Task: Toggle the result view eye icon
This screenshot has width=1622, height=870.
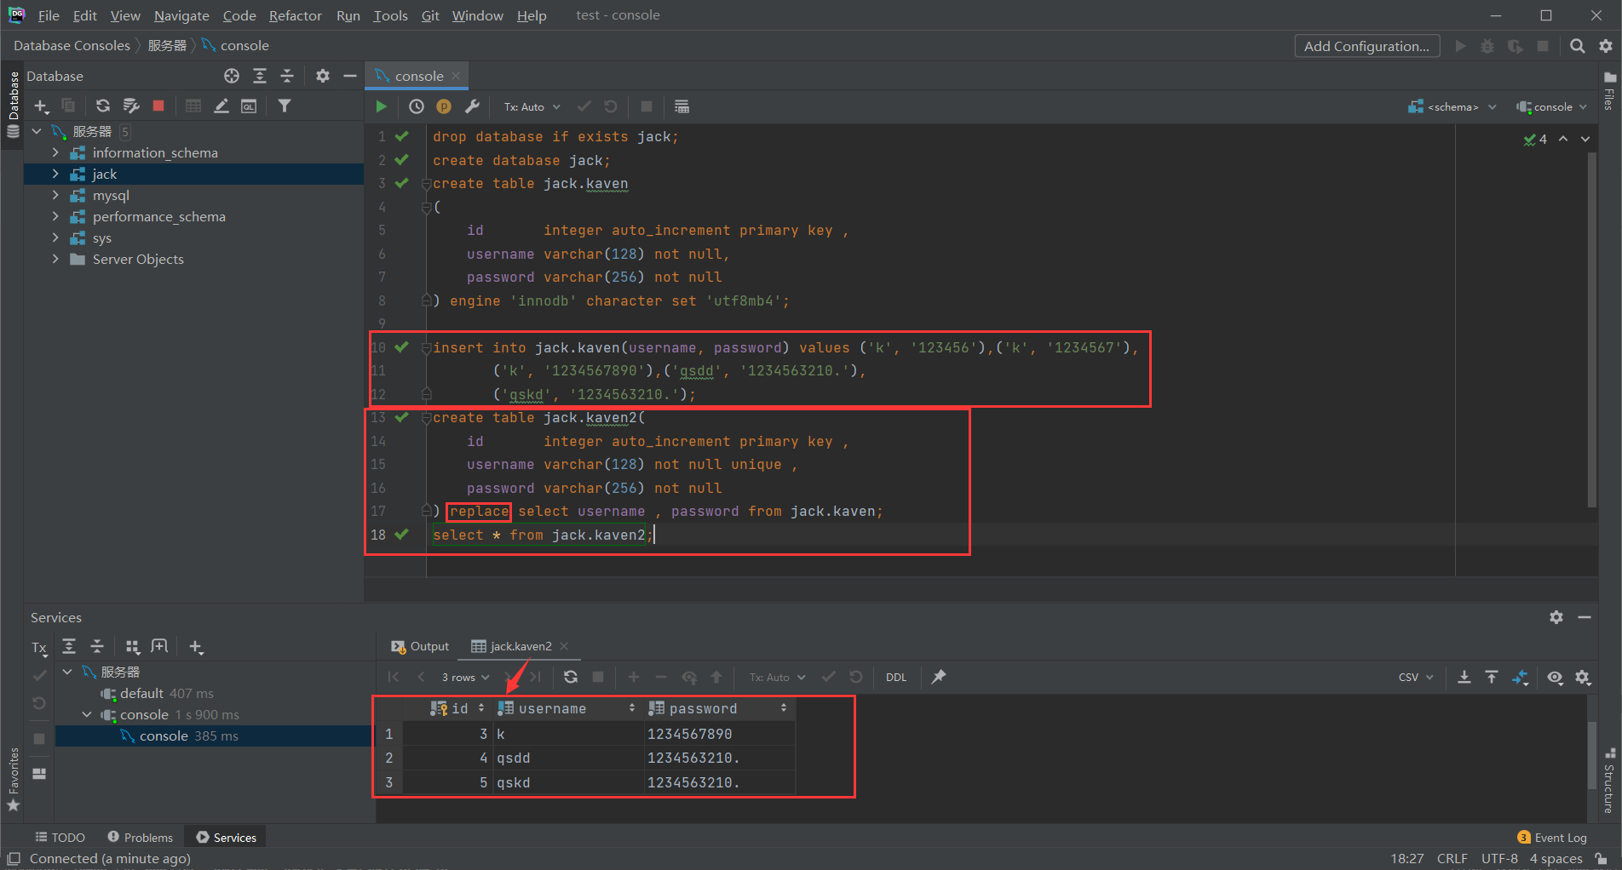Action: pos(1555,677)
